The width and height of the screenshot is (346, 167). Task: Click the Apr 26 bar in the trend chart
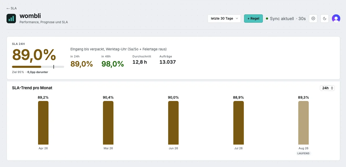pos(43,123)
